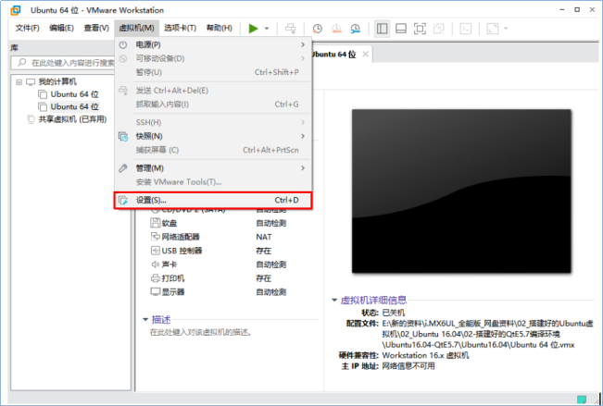This screenshot has height=406, width=603.
Task: Click the 网络信息不可用 IP address text
Action: click(408, 366)
